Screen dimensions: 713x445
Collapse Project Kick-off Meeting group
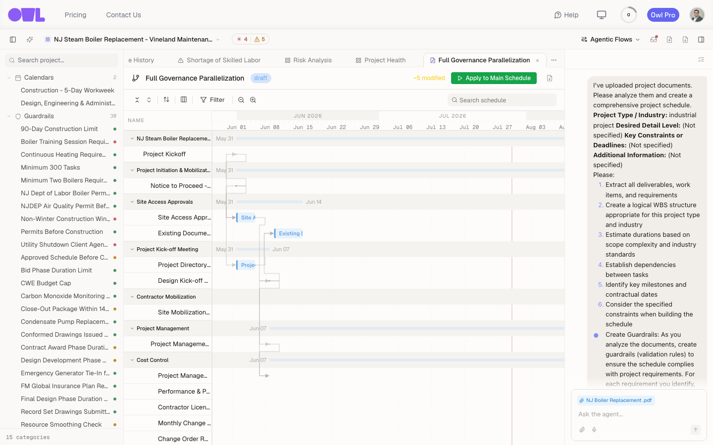[x=132, y=249]
